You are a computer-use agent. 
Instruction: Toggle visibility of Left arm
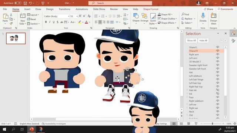tap(217, 58)
